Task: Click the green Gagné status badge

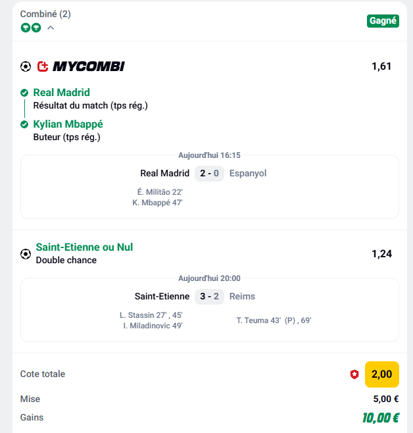Action: (x=383, y=20)
